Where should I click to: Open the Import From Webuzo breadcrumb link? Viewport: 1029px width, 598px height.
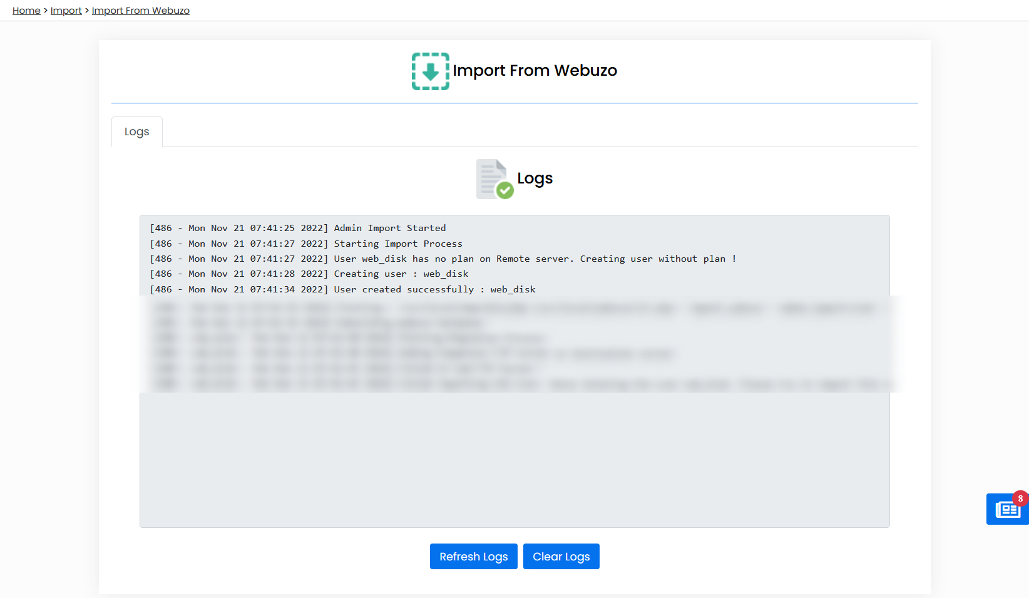tap(140, 10)
